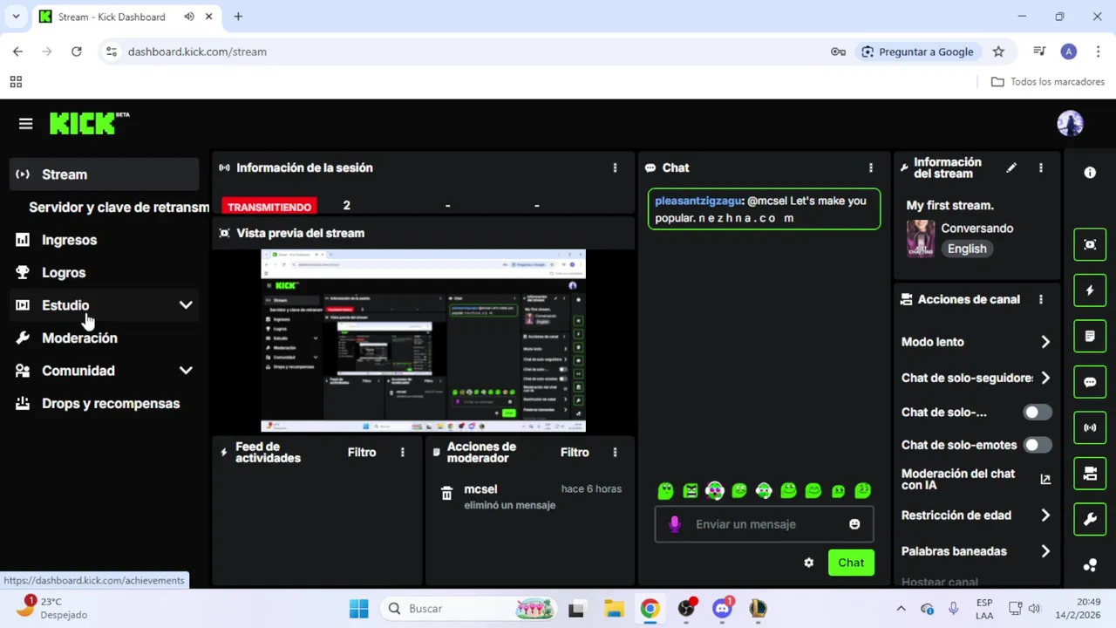Expand Modo lento settings
Screen dimensions: 1116x628
(x=1045, y=342)
